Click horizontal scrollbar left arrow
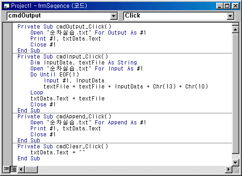 [x=21, y=170]
